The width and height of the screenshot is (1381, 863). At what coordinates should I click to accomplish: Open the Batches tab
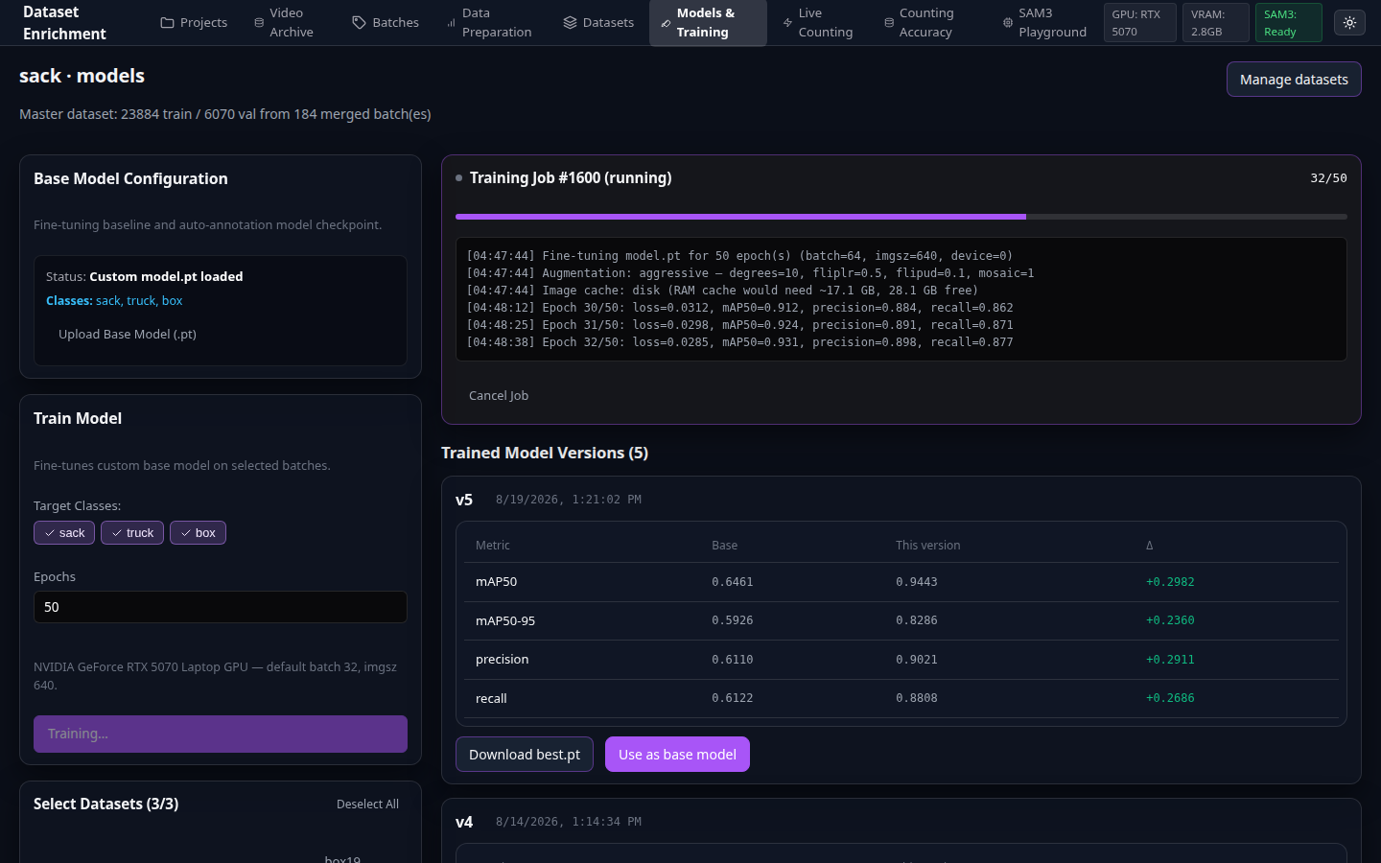point(386,23)
